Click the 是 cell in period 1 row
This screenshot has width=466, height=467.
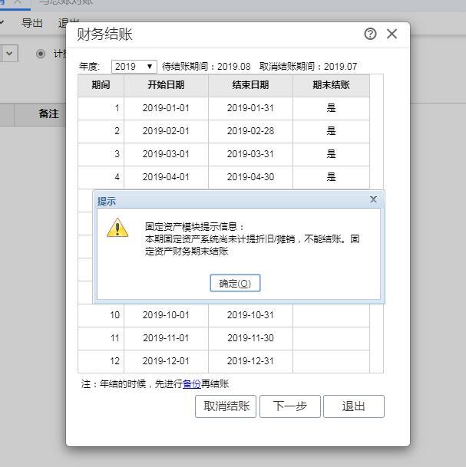point(331,108)
